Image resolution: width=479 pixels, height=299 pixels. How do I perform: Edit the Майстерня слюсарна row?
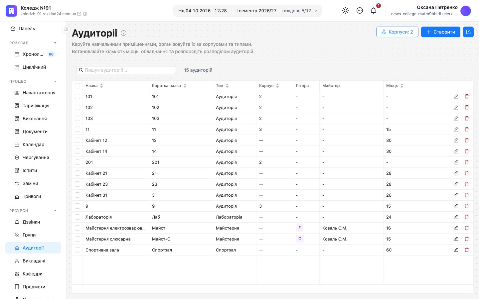pos(456,239)
